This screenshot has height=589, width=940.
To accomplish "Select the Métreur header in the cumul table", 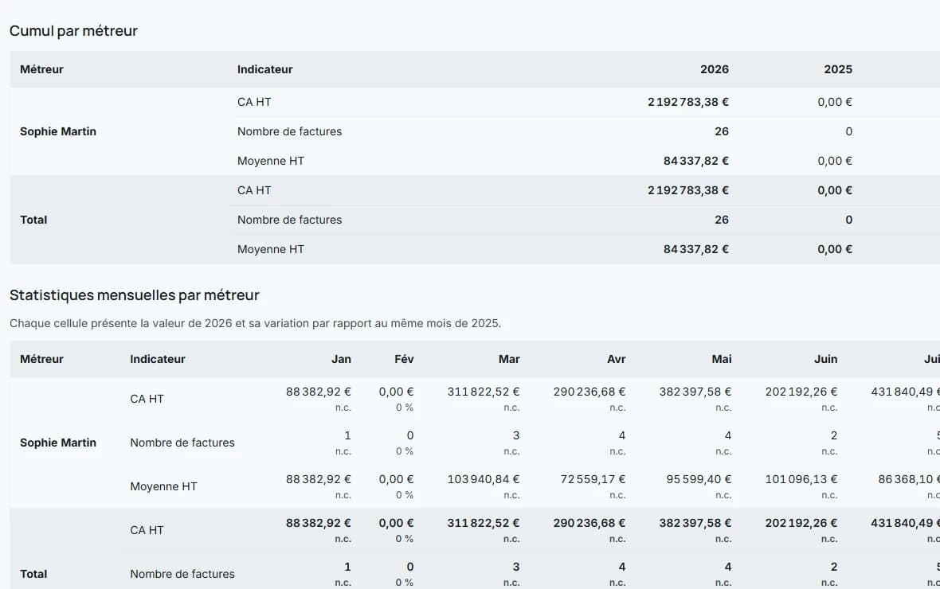I will 41,69.
